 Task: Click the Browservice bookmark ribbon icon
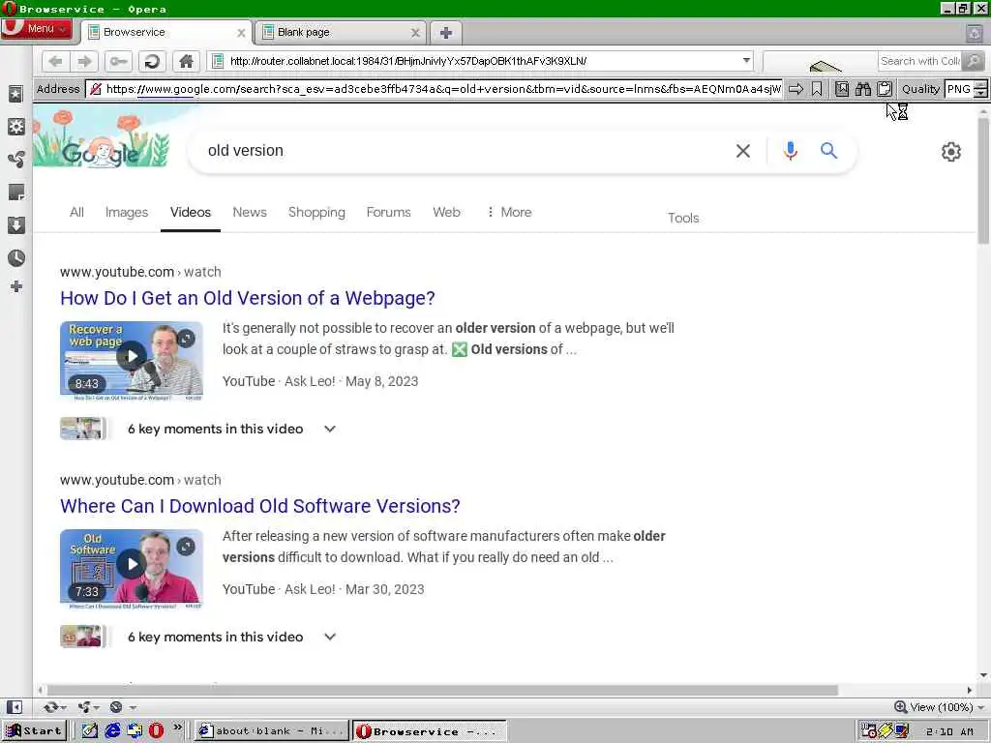[817, 89]
